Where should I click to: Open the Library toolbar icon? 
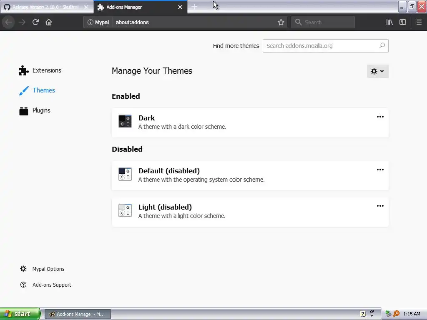click(389, 22)
